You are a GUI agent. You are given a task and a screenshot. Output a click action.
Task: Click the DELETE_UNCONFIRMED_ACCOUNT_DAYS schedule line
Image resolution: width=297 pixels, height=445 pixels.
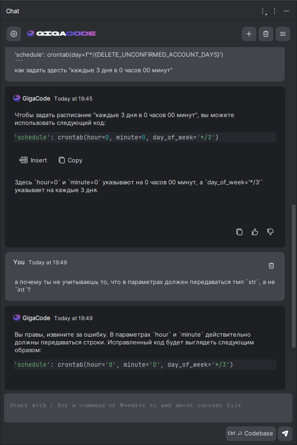(119, 54)
